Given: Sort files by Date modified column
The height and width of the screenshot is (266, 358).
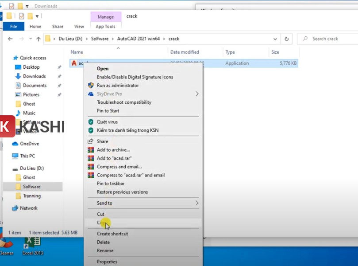Looking at the screenshot, I should tap(185, 52).
